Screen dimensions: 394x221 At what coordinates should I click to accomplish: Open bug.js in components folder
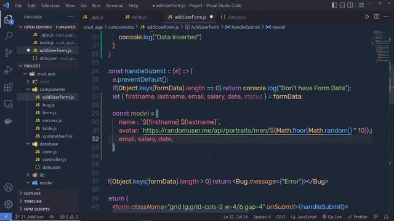tap(48, 105)
